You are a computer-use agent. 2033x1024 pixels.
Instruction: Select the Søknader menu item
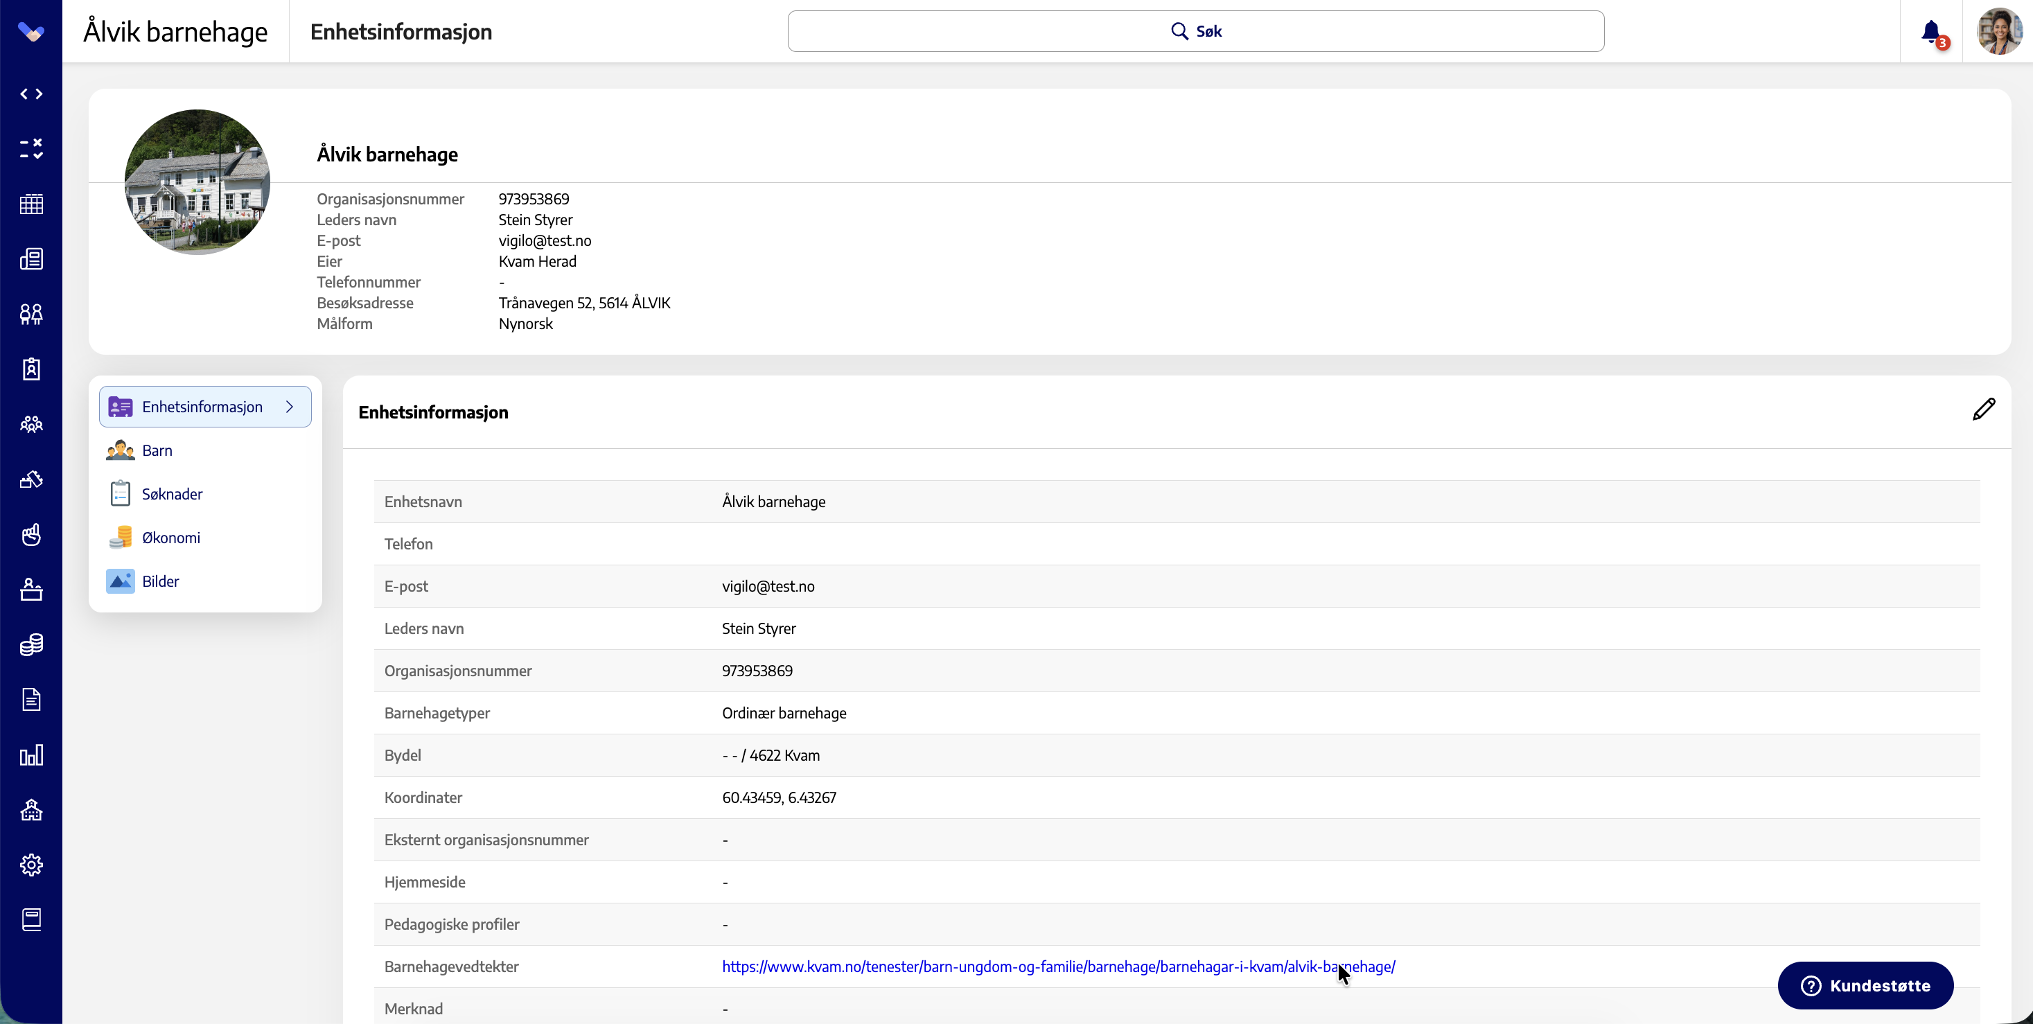172,494
